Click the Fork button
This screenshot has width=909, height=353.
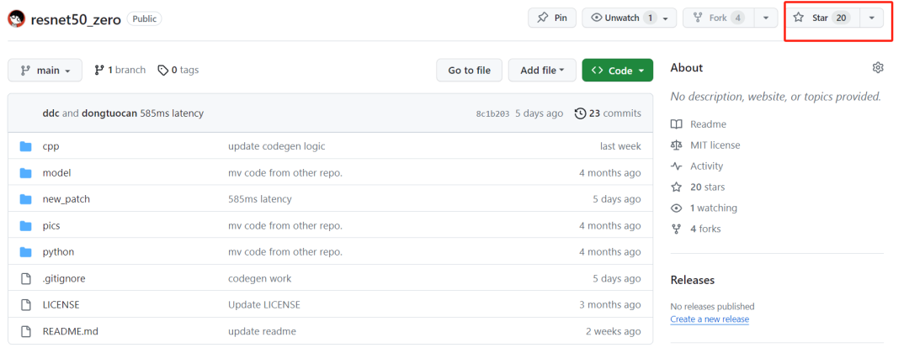pyautogui.click(x=719, y=18)
